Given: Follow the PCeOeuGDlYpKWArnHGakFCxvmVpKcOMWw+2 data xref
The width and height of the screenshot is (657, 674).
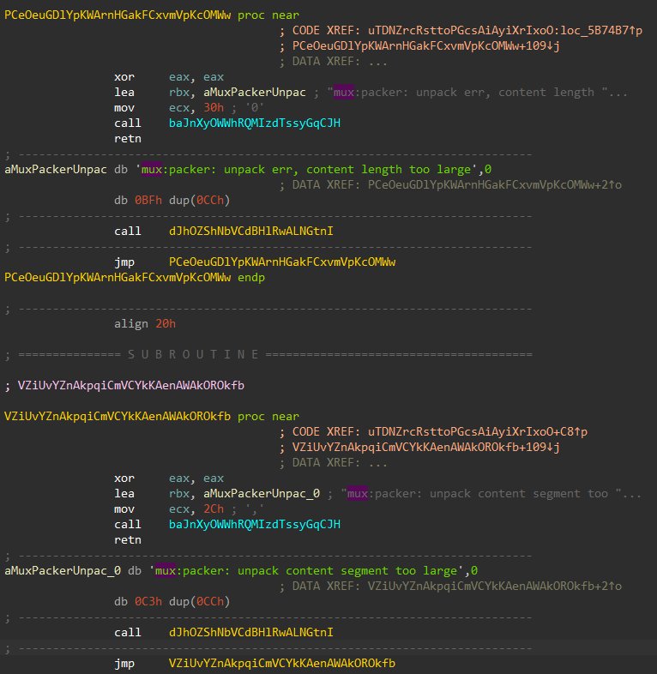Looking at the screenshot, I should click(495, 185).
